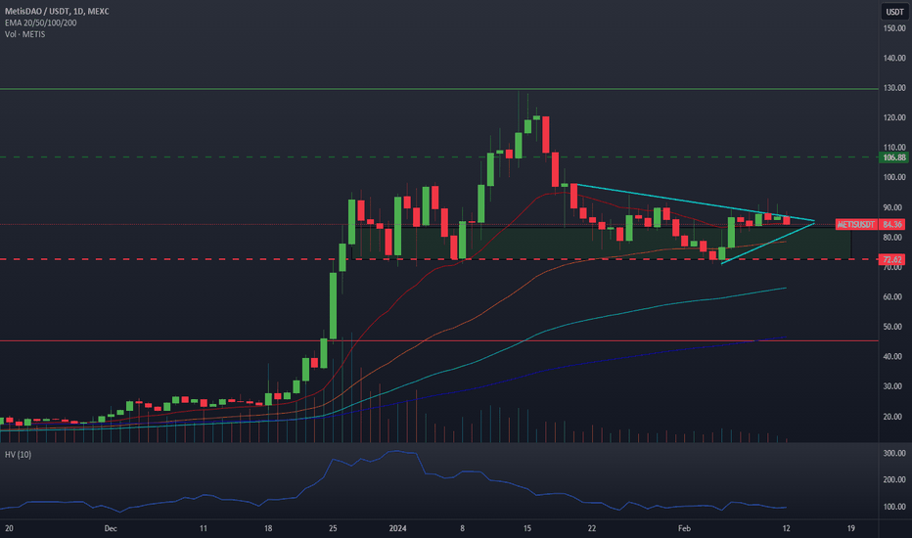Screen dimensions: 912x538
Task: Click the Dec date axis label
Action: pos(111,528)
